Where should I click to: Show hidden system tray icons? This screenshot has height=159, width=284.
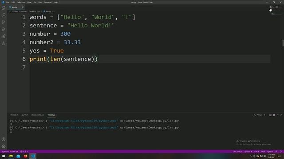[x=251, y=156]
